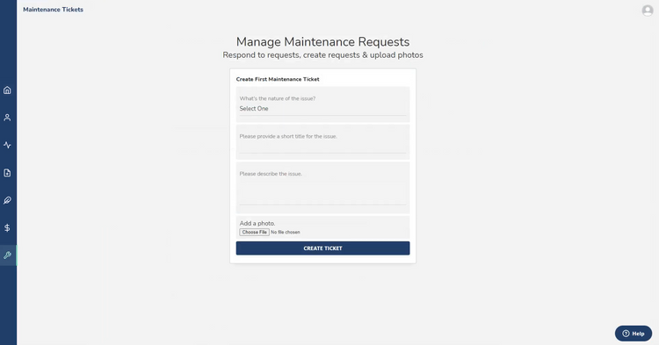Image resolution: width=659 pixels, height=345 pixels.
Task: Select the wrench maintenance icon in sidebar
Action: [7, 255]
